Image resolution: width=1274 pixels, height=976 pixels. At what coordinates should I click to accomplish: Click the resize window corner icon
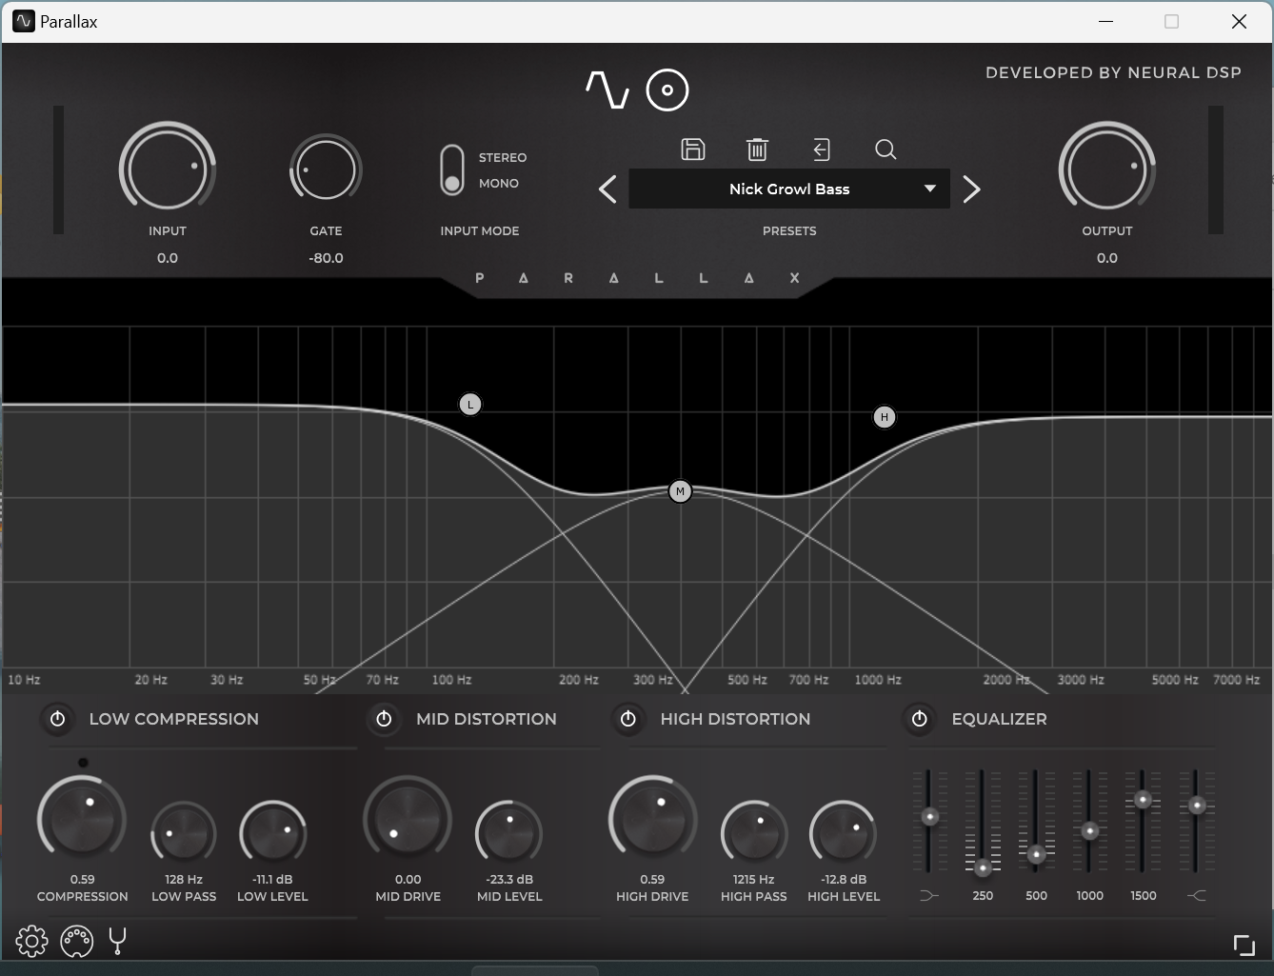tap(1244, 945)
